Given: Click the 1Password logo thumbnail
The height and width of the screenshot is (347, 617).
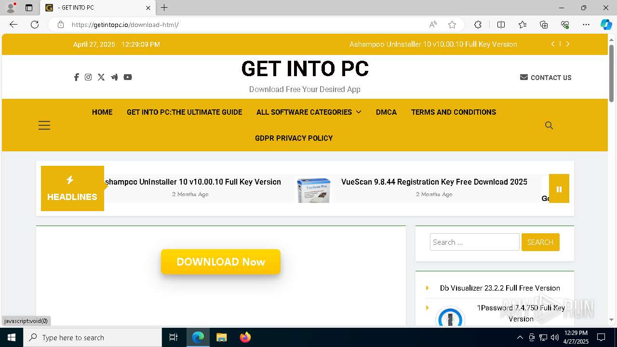Looking at the screenshot, I should pos(450,316).
